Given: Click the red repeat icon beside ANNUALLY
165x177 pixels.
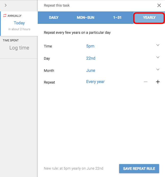Looking at the screenshot, I should [5, 15].
